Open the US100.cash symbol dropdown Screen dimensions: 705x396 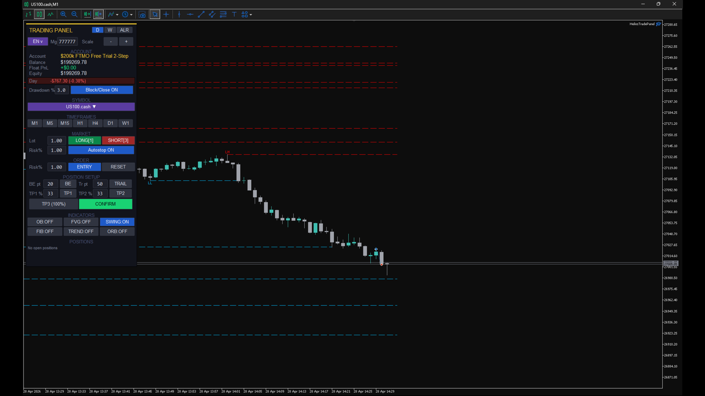81,107
